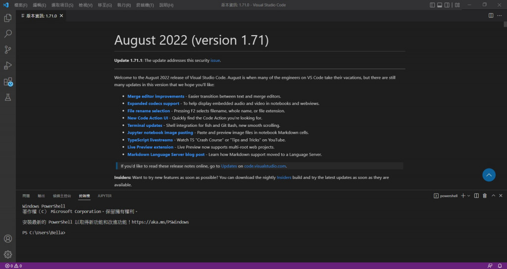Image resolution: width=507 pixels, height=269 pixels.
Task: Open the Testing flask icon
Action: (8, 97)
